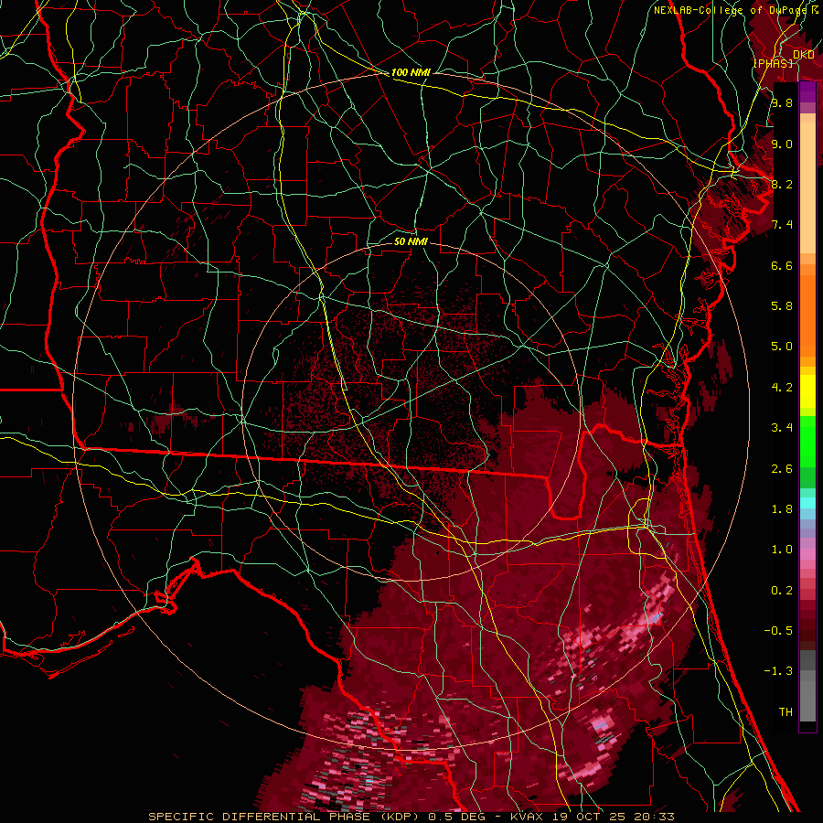Click the -1.3 scale value
Image resolution: width=823 pixels, height=823 pixels.
778,671
